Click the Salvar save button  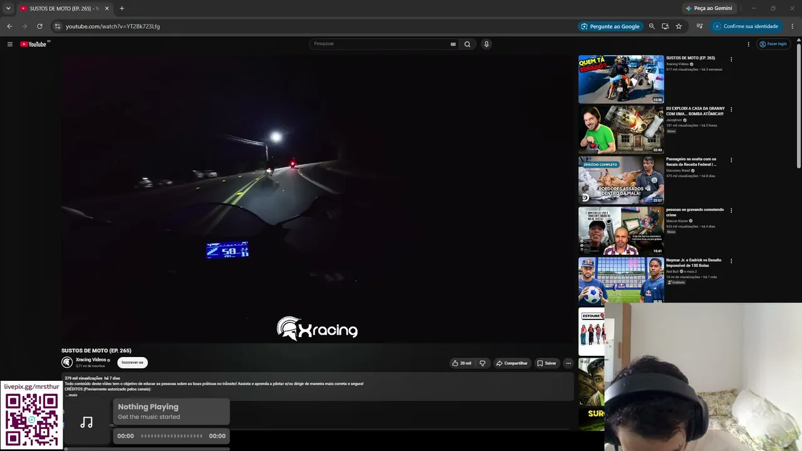[x=546, y=363]
